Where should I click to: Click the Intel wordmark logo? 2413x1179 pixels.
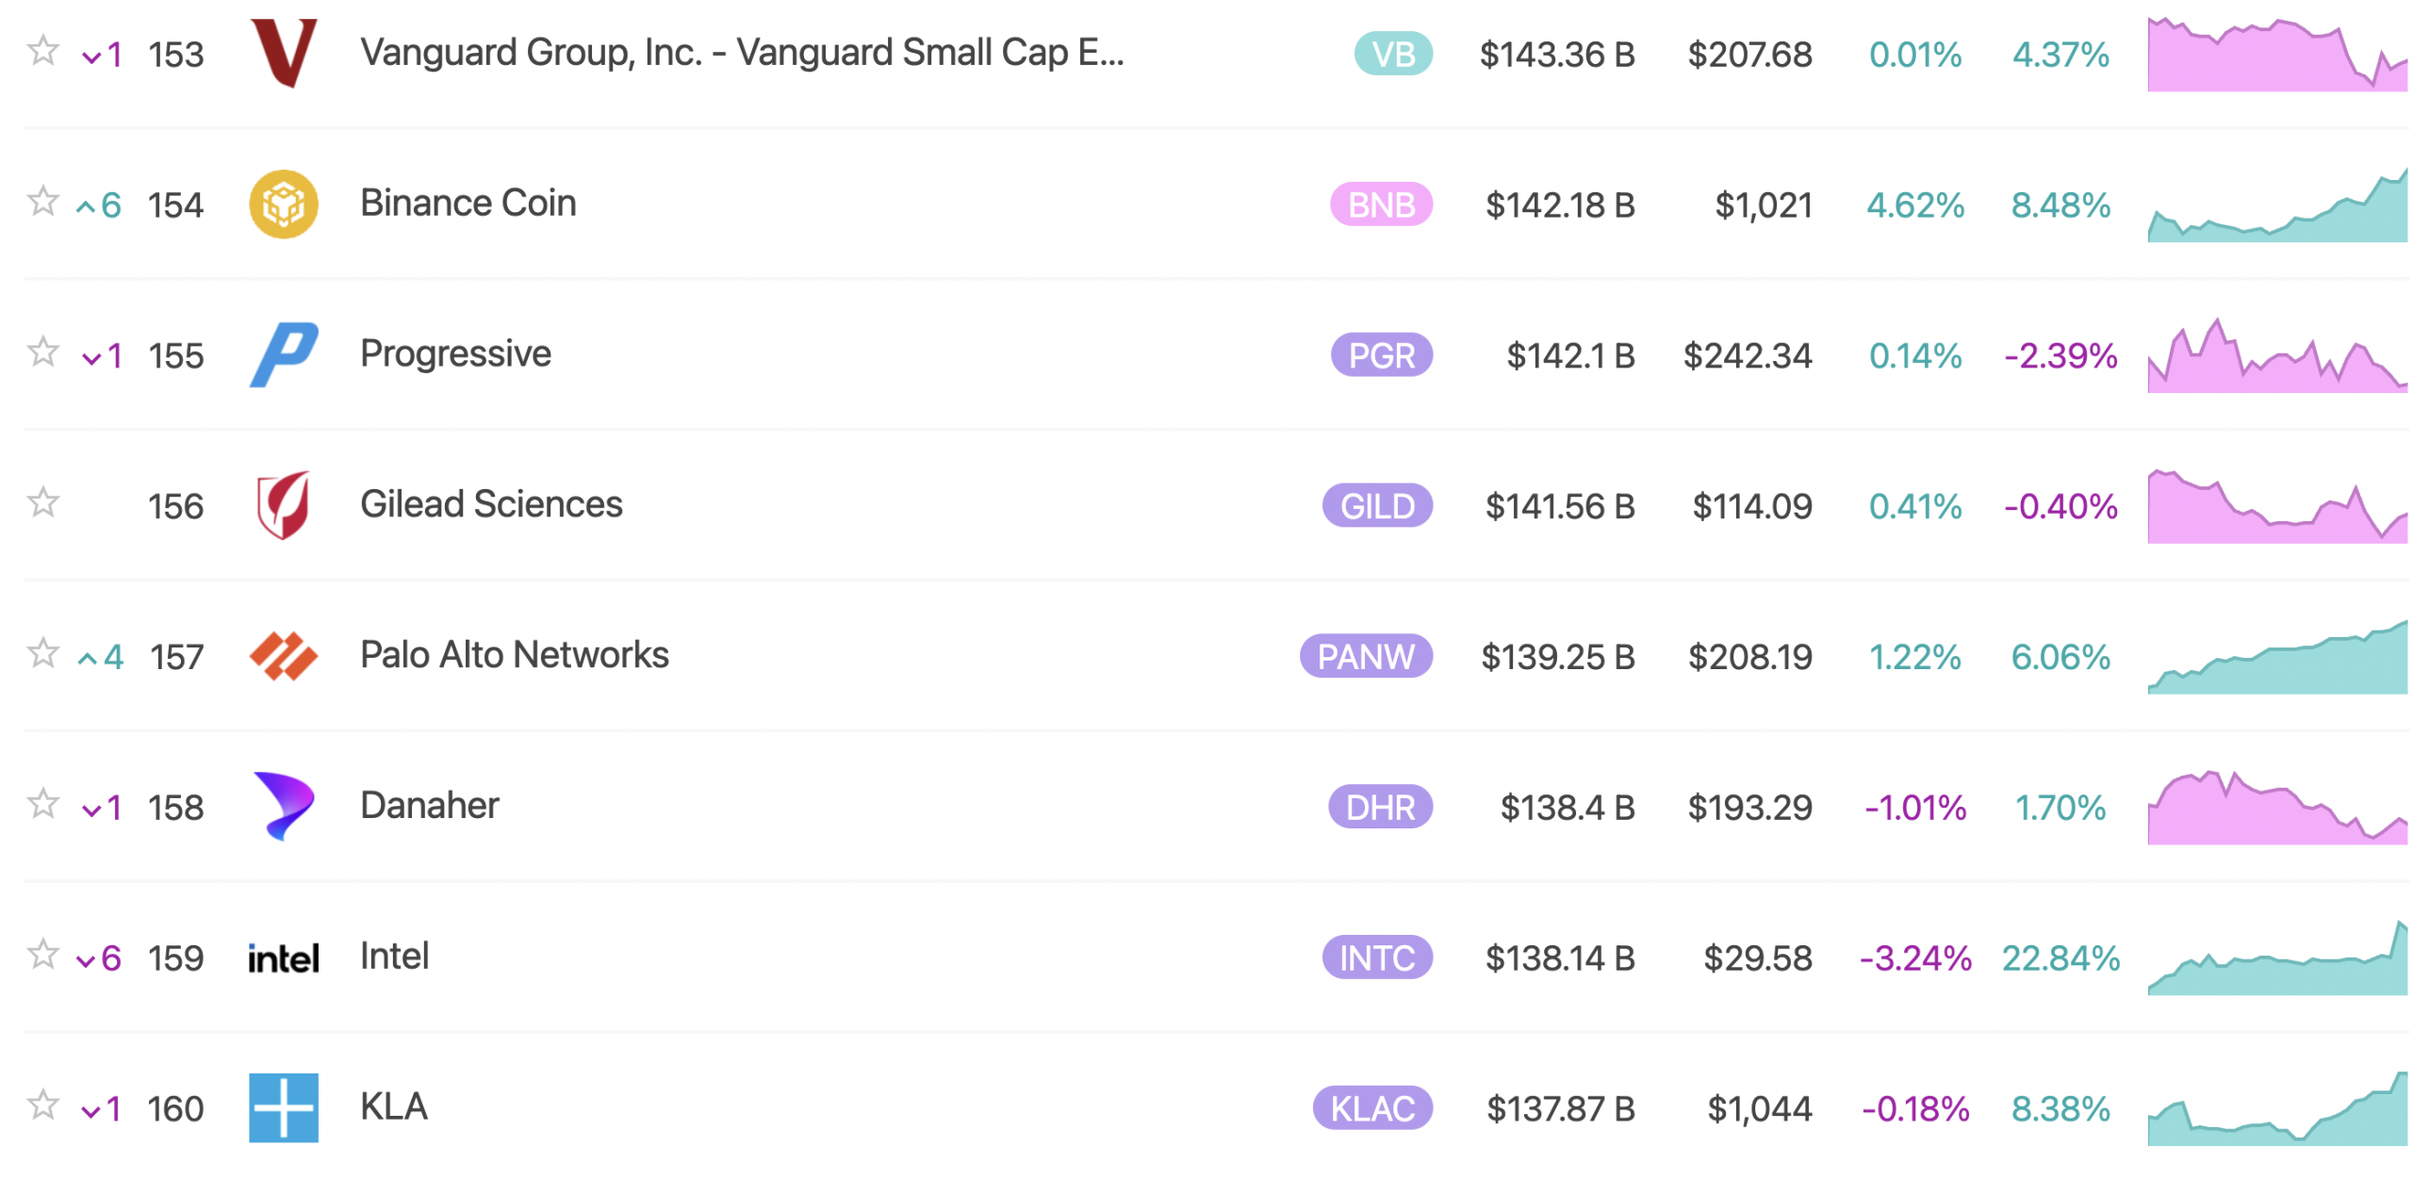pos(283,958)
